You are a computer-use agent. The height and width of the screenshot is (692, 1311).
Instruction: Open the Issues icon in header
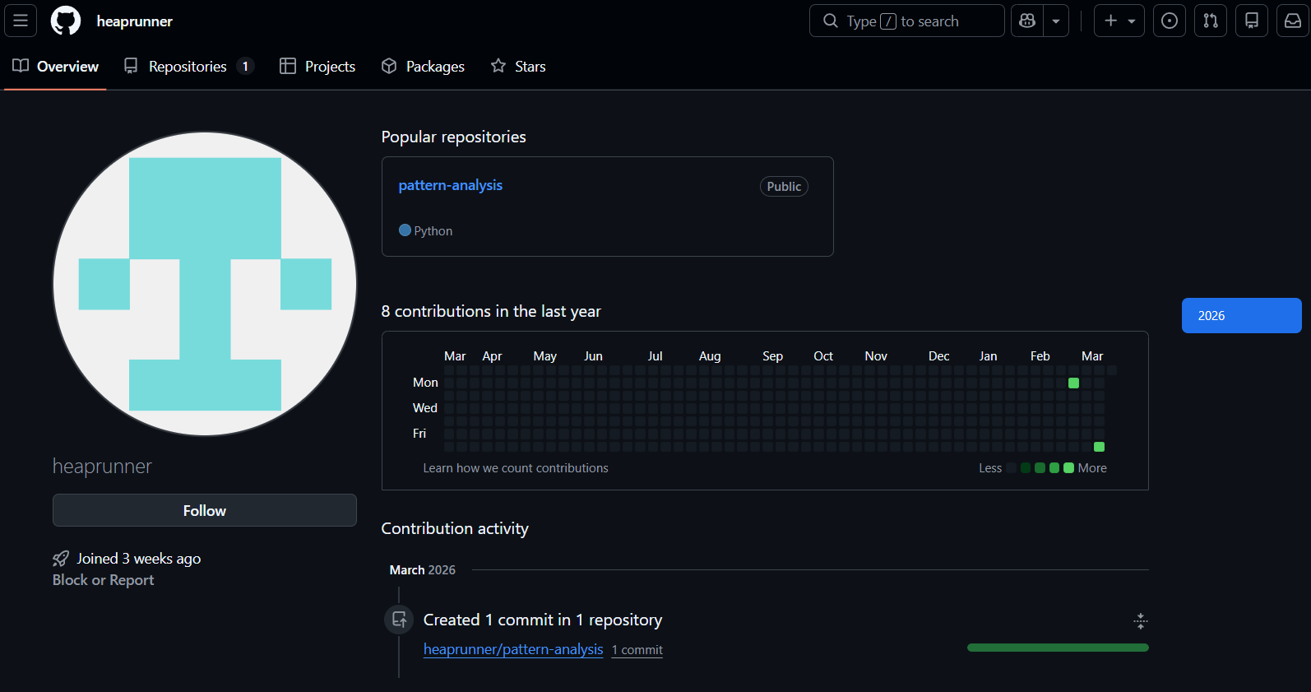[1170, 21]
